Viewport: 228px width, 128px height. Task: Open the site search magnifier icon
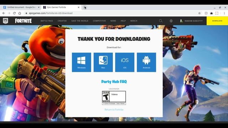tap(161, 21)
